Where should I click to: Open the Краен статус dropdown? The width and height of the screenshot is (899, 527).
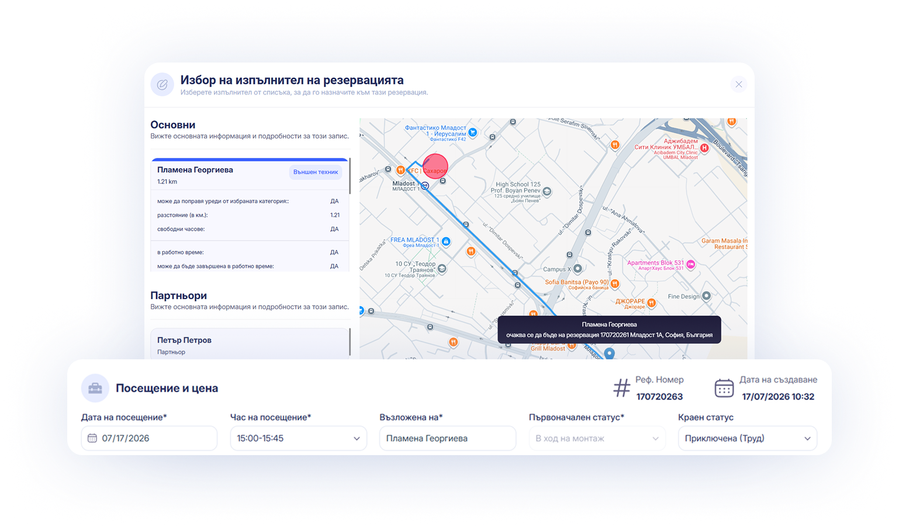[748, 438]
